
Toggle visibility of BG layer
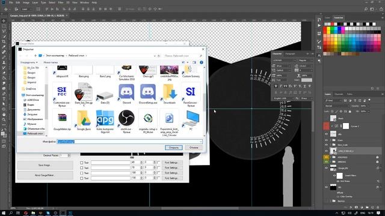click(326, 187)
